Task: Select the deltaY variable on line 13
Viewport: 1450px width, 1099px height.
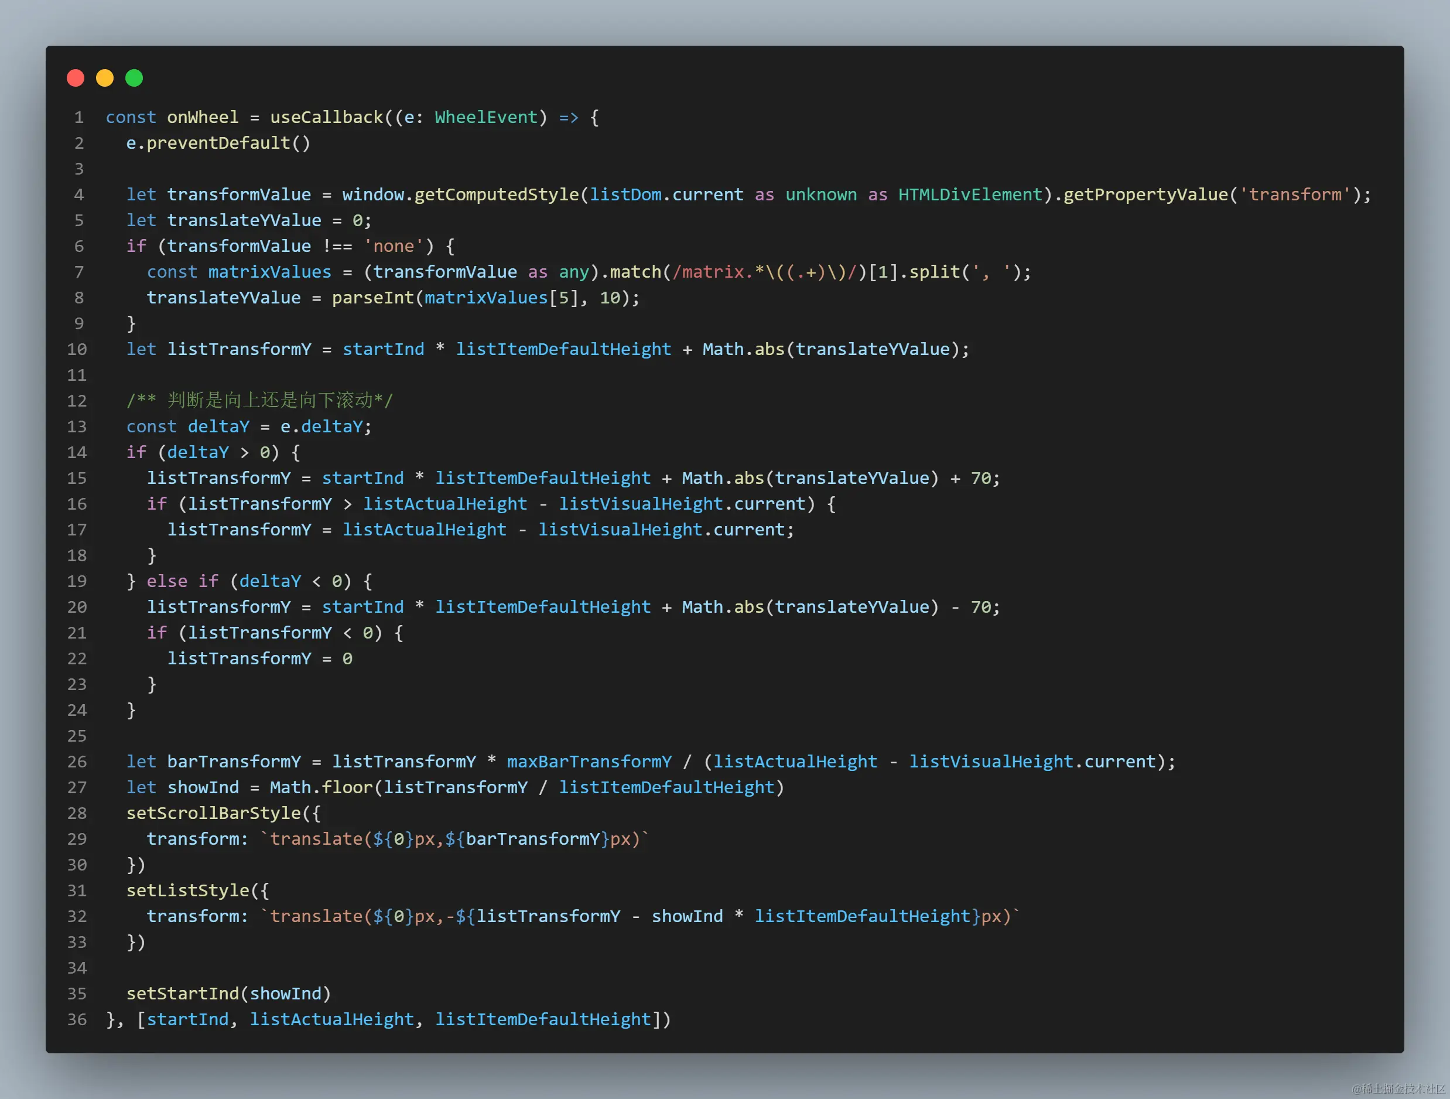Action: 218,426
